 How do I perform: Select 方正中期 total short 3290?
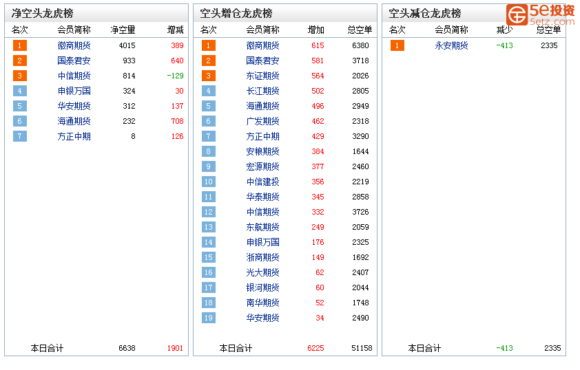360,136
